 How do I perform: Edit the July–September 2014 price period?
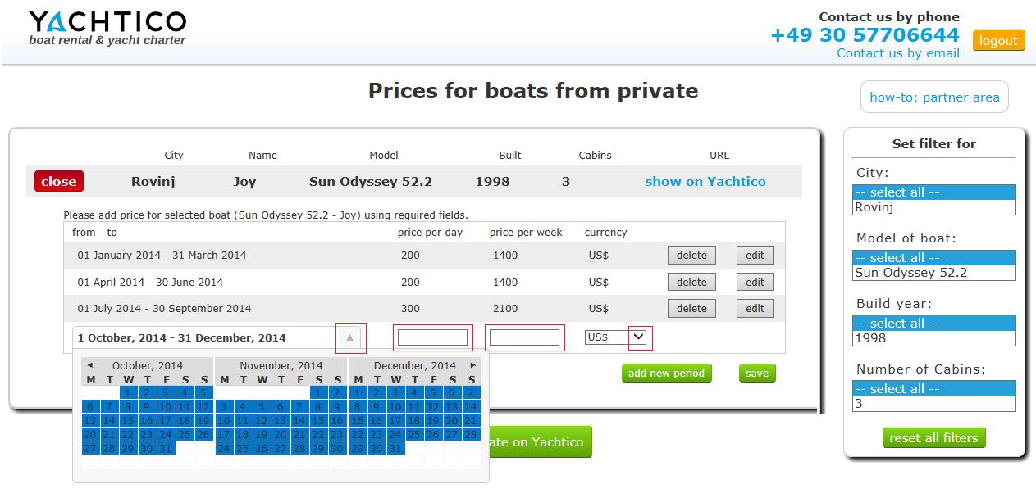755,309
